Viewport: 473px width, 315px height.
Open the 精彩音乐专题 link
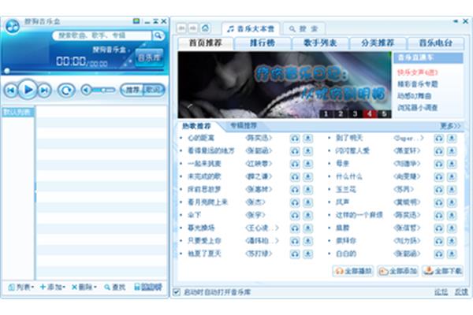click(418, 84)
